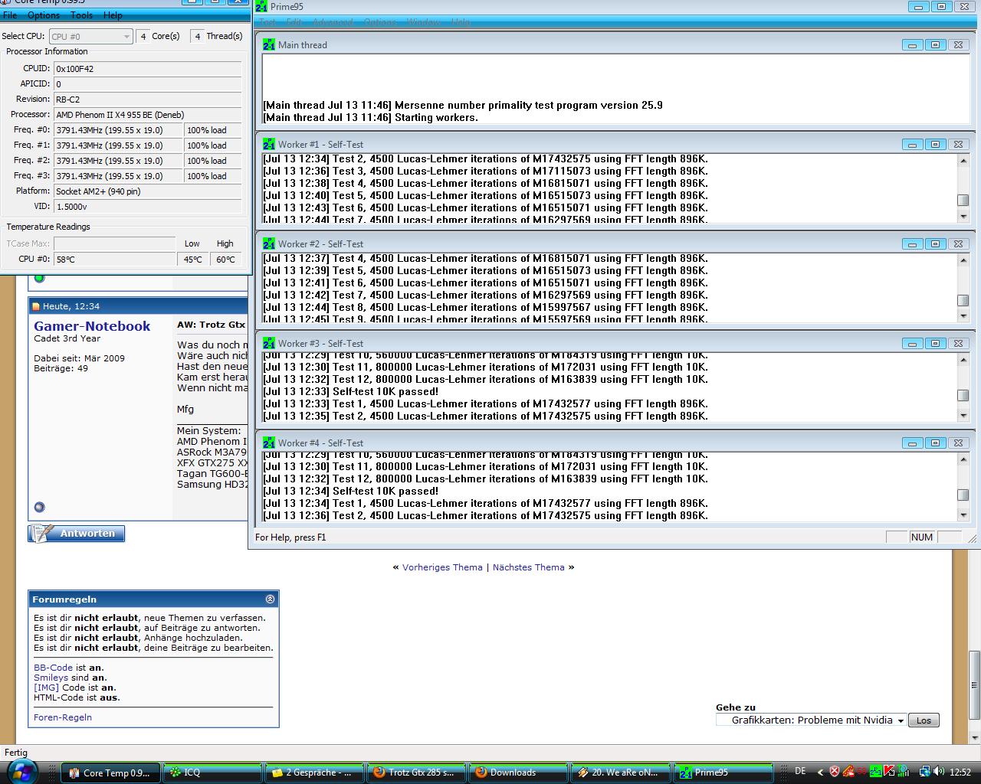Viewport: 981px width, 784px height.
Task: Collapse the Forumregeln box
Action: pos(270,599)
